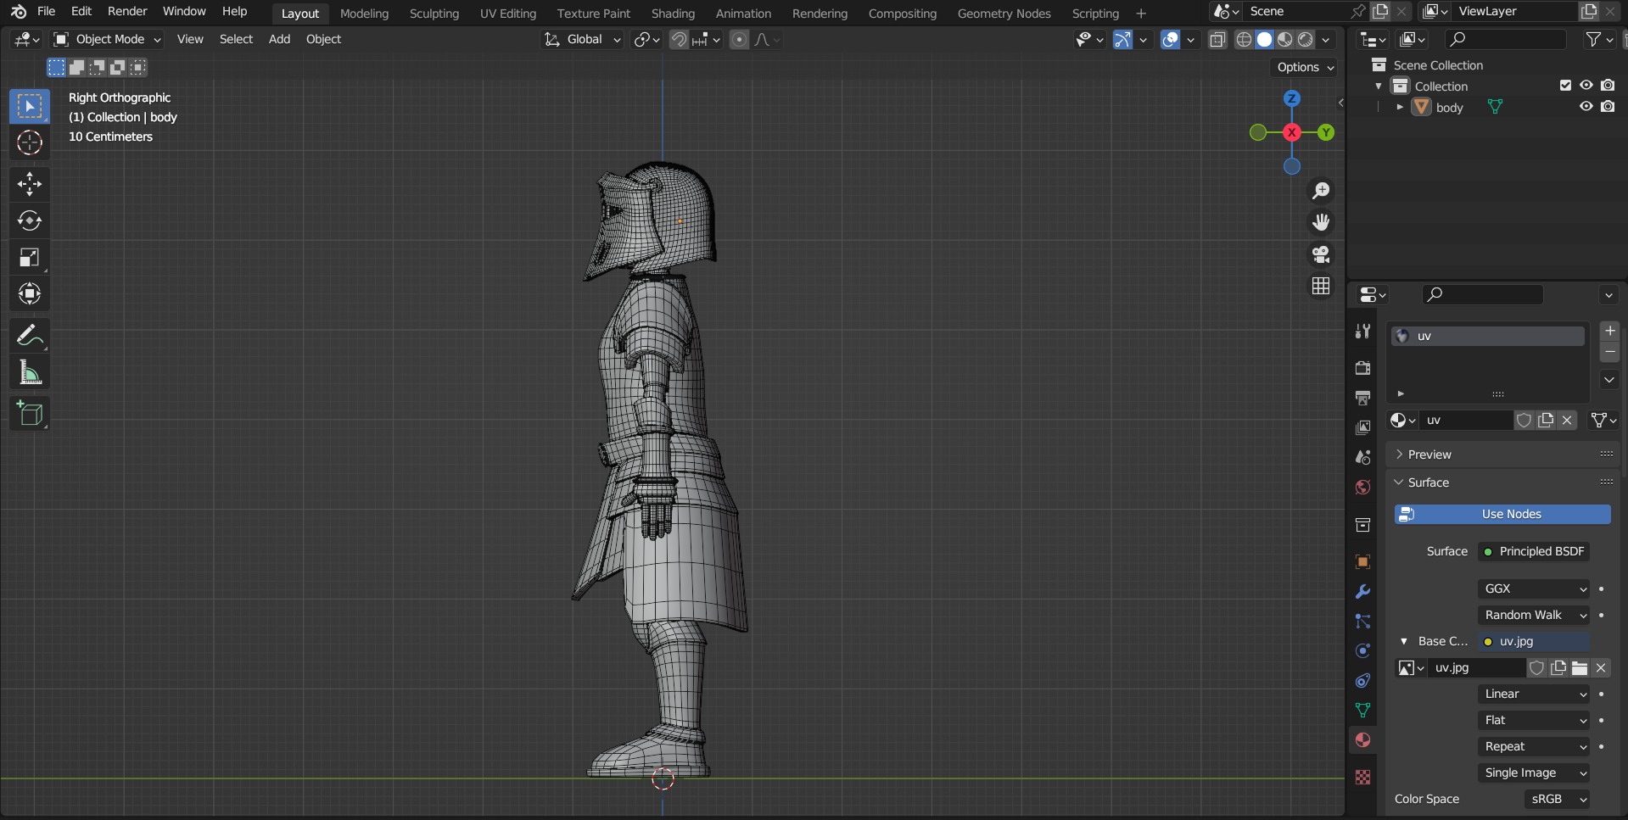Open the World properties tab

1363,488
